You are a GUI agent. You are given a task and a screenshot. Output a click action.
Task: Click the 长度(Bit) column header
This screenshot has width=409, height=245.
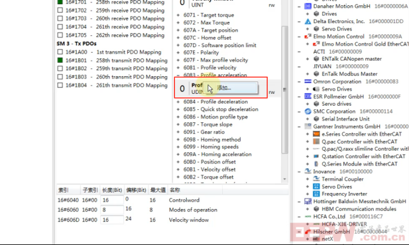(112, 190)
